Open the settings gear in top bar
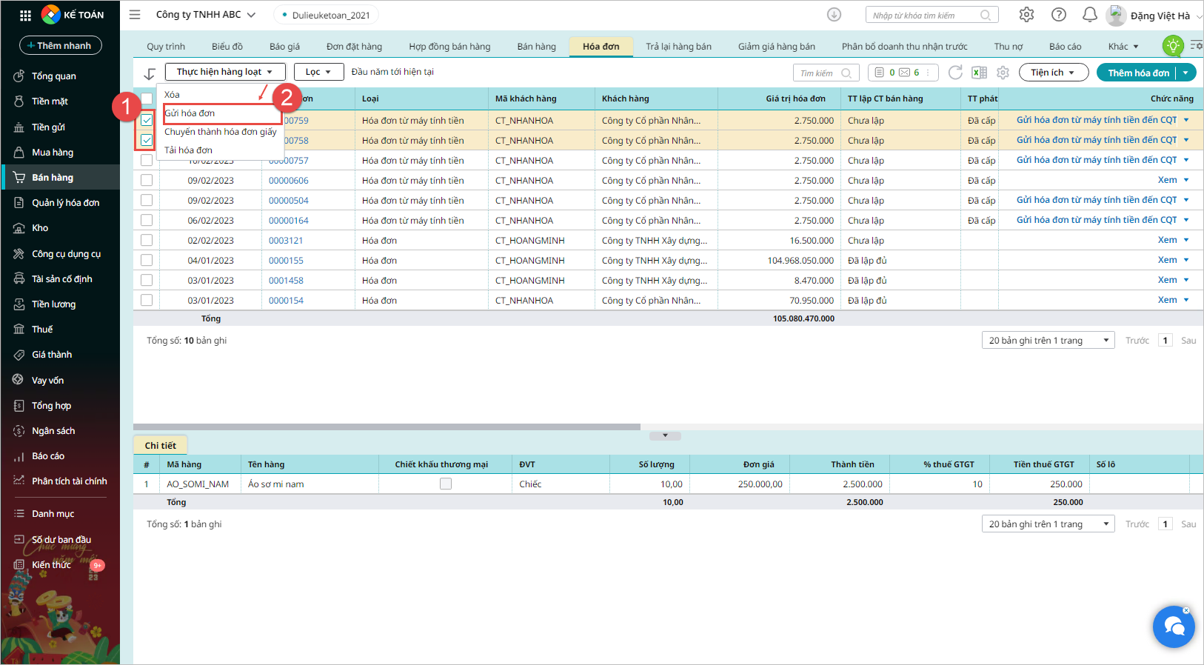Viewport: 1204px width, 665px height. 1026,15
